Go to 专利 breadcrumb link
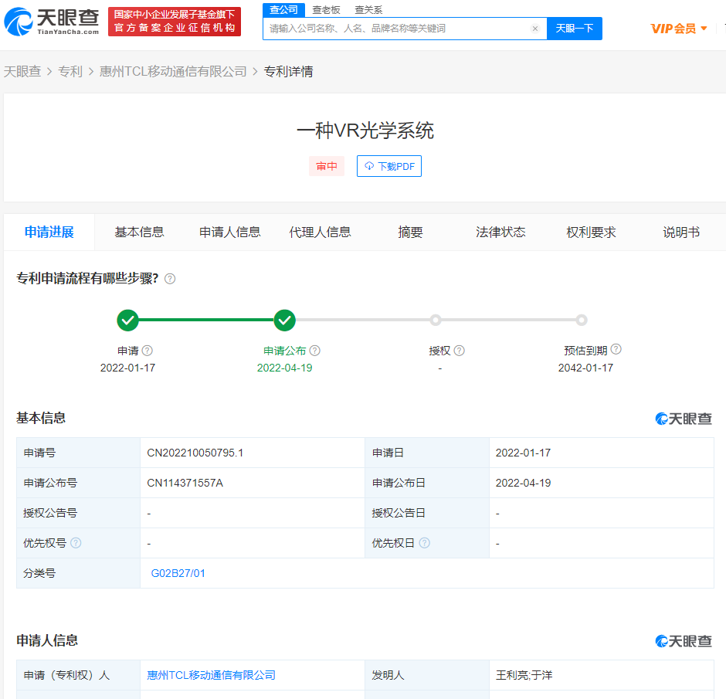The width and height of the screenshot is (726, 699). click(70, 71)
